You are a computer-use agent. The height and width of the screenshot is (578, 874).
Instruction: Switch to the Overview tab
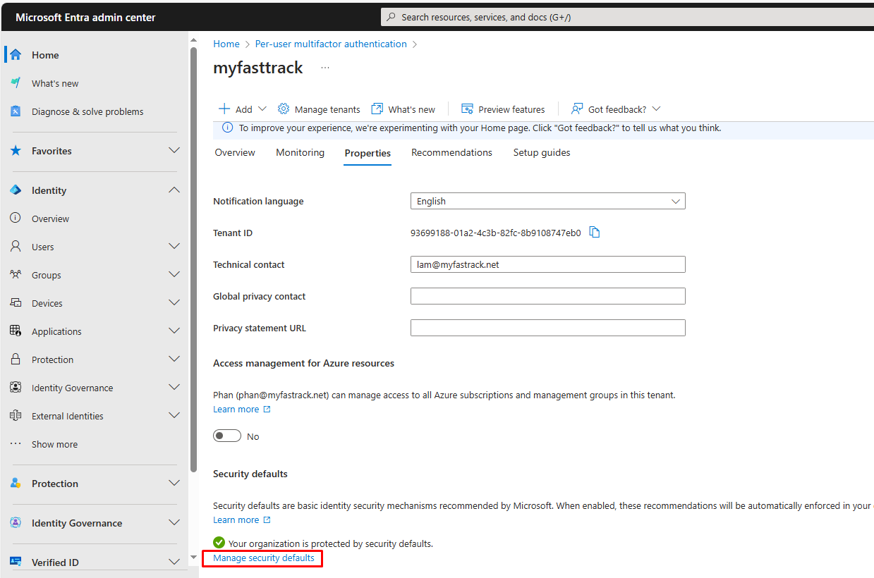(x=235, y=152)
